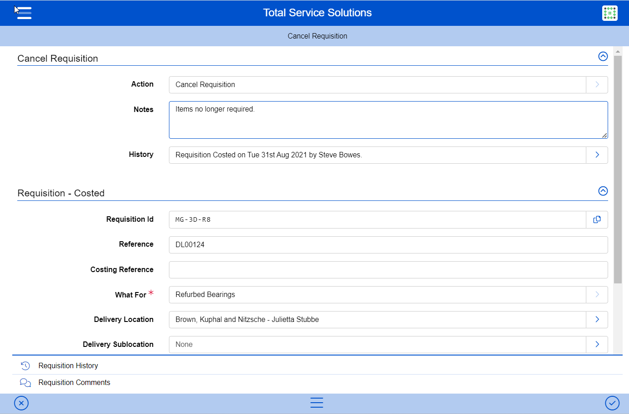Collapse the Cancel Requisition section
629x414 pixels.
pyautogui.click(x=603, y=56)
